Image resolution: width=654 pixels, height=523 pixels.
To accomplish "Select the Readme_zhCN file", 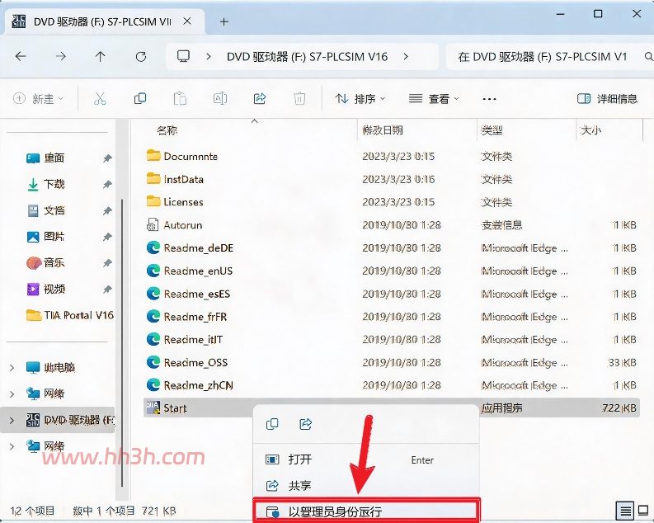I will [x=191, y=385].
